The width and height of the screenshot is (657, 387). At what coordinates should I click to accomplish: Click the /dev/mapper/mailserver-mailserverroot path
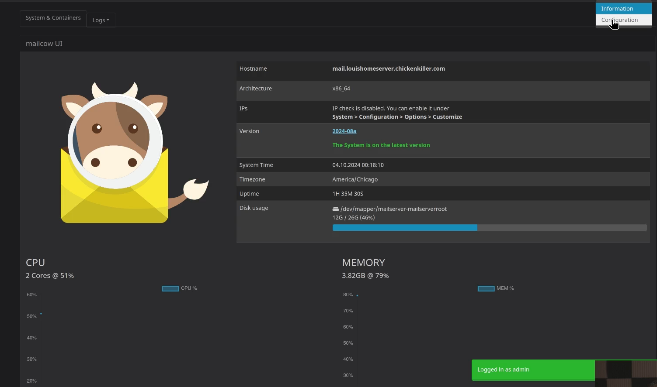coord(393,209)
